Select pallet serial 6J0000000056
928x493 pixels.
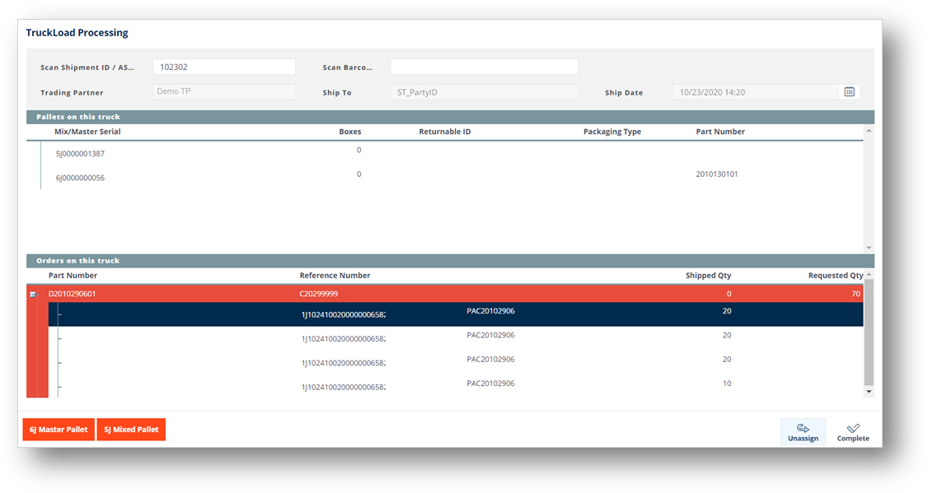point(80,178)
